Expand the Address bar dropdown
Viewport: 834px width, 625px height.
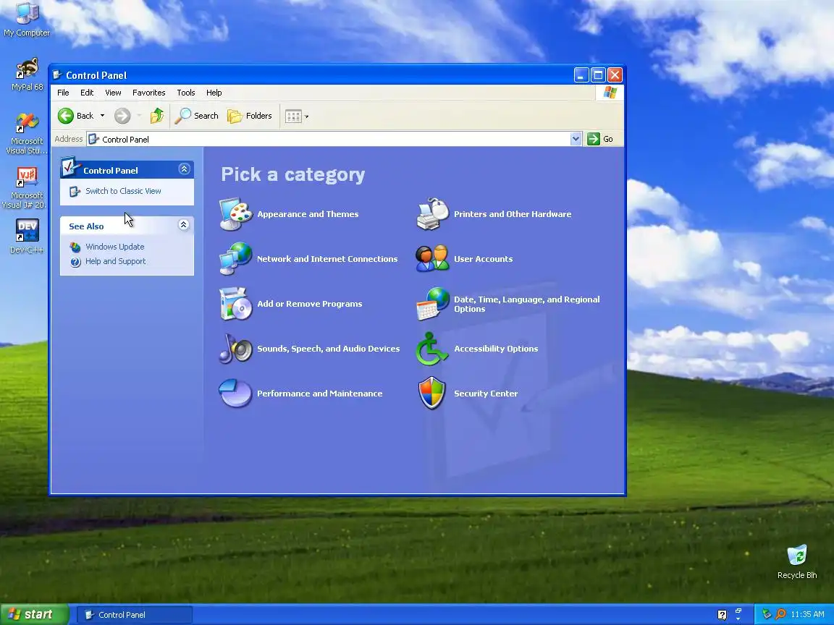click(x=576, y=139)
